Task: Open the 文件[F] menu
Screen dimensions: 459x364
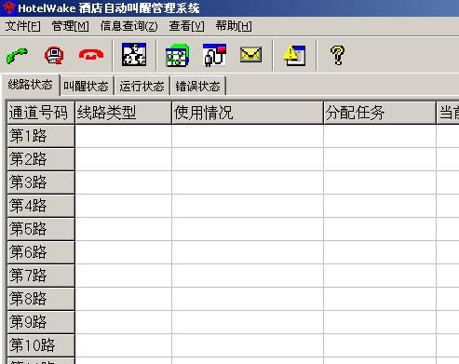Action: coord(22,26)
